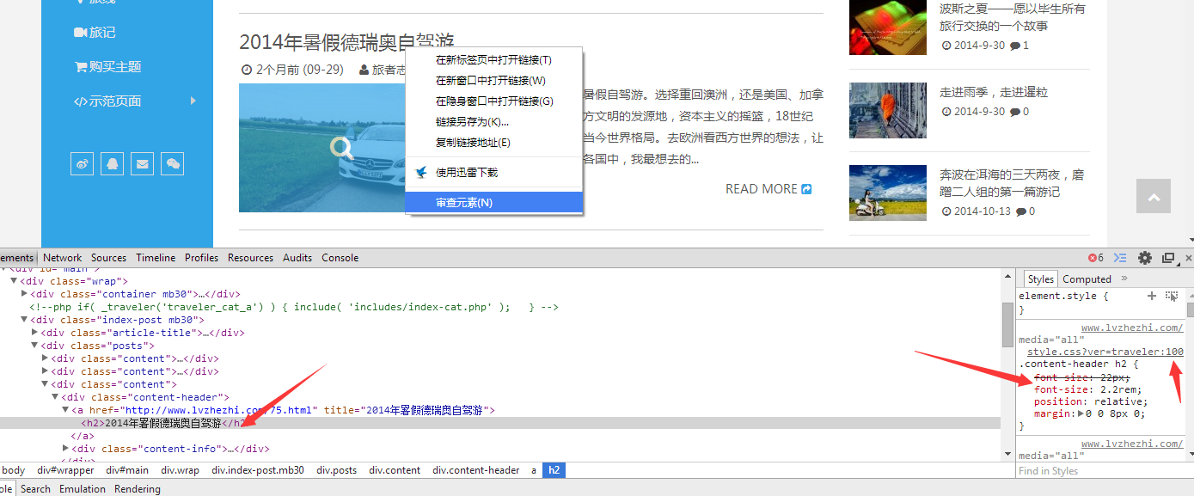Open the 购买主题 sidebar menu item
The image size is (1194, 496).
pos(107,67)
